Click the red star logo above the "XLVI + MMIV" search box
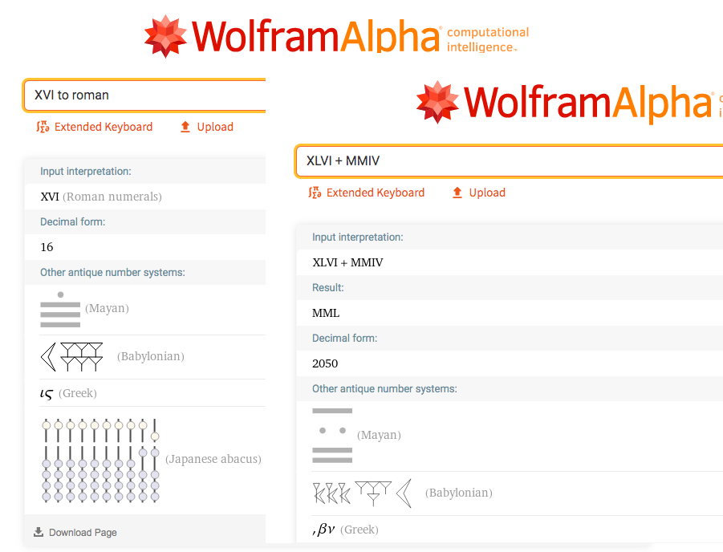Image resolution: width=723 pixels, height=552 pixels. (x=437, y=103)
